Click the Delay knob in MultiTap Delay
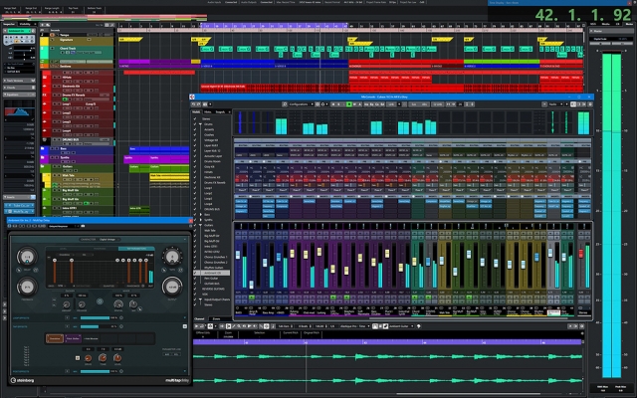The width and height of the screenshot is (637, 398). [27, 257]
